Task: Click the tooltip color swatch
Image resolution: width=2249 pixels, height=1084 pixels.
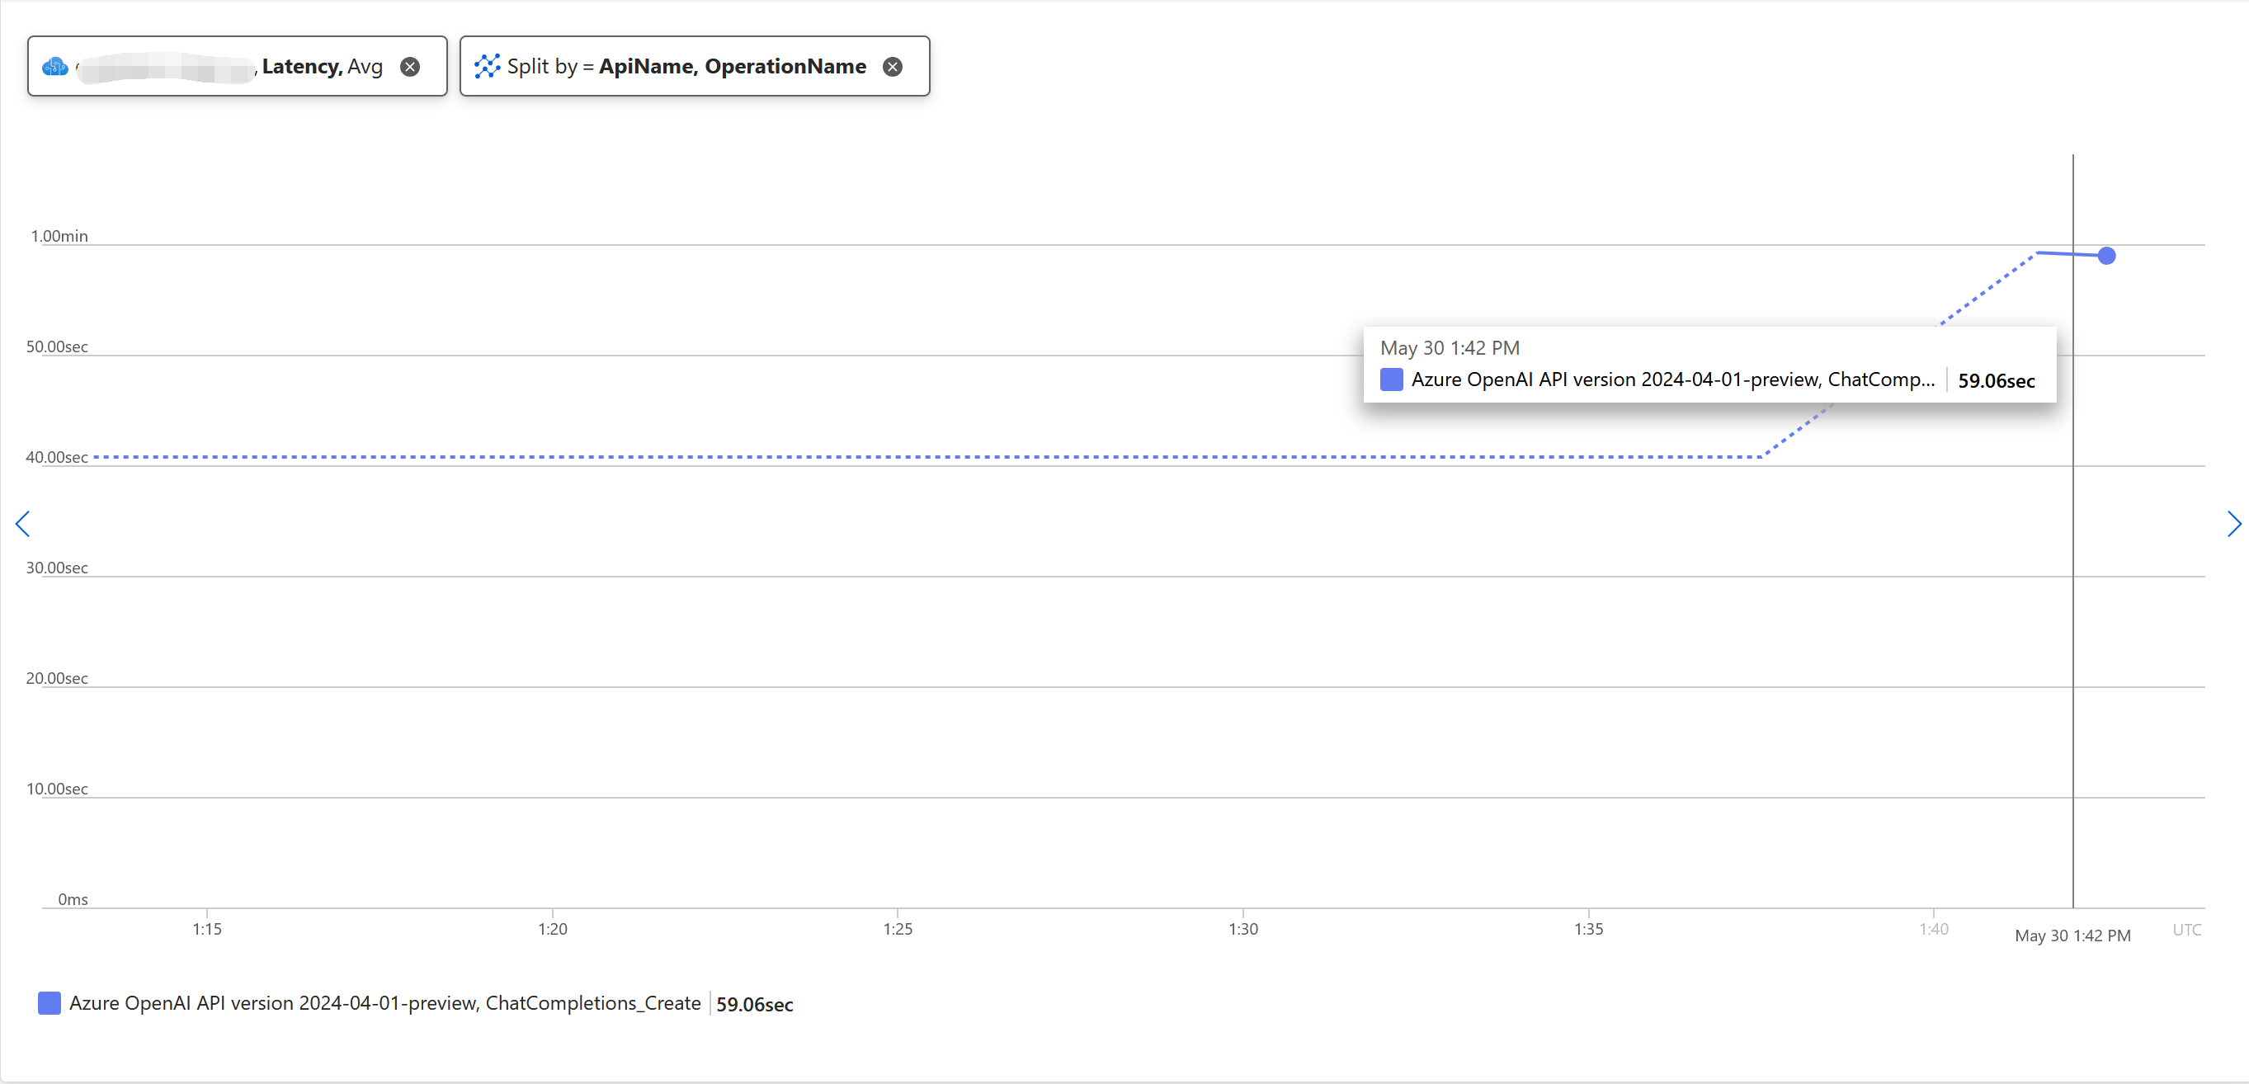Action: click(x=1392, y=379)
